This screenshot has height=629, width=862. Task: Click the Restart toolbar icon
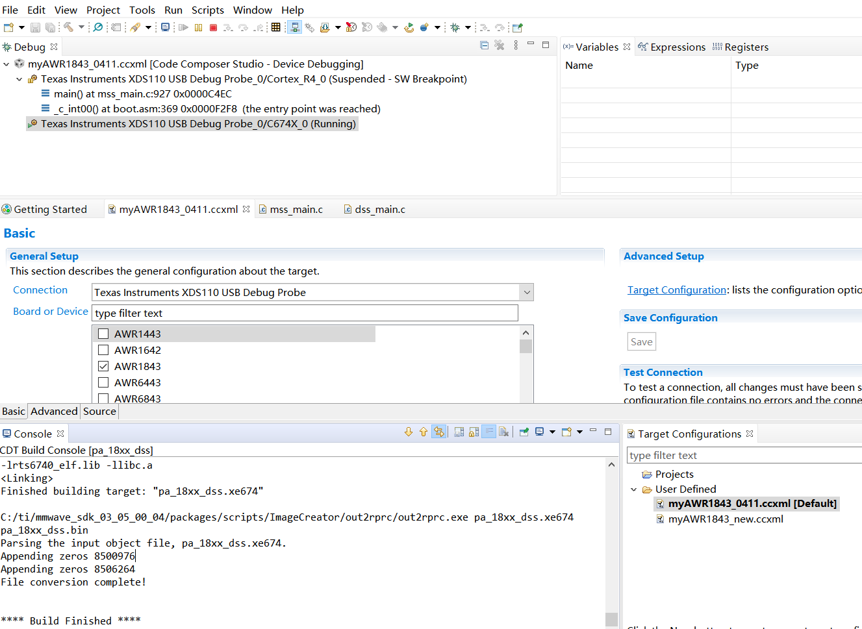409,27
